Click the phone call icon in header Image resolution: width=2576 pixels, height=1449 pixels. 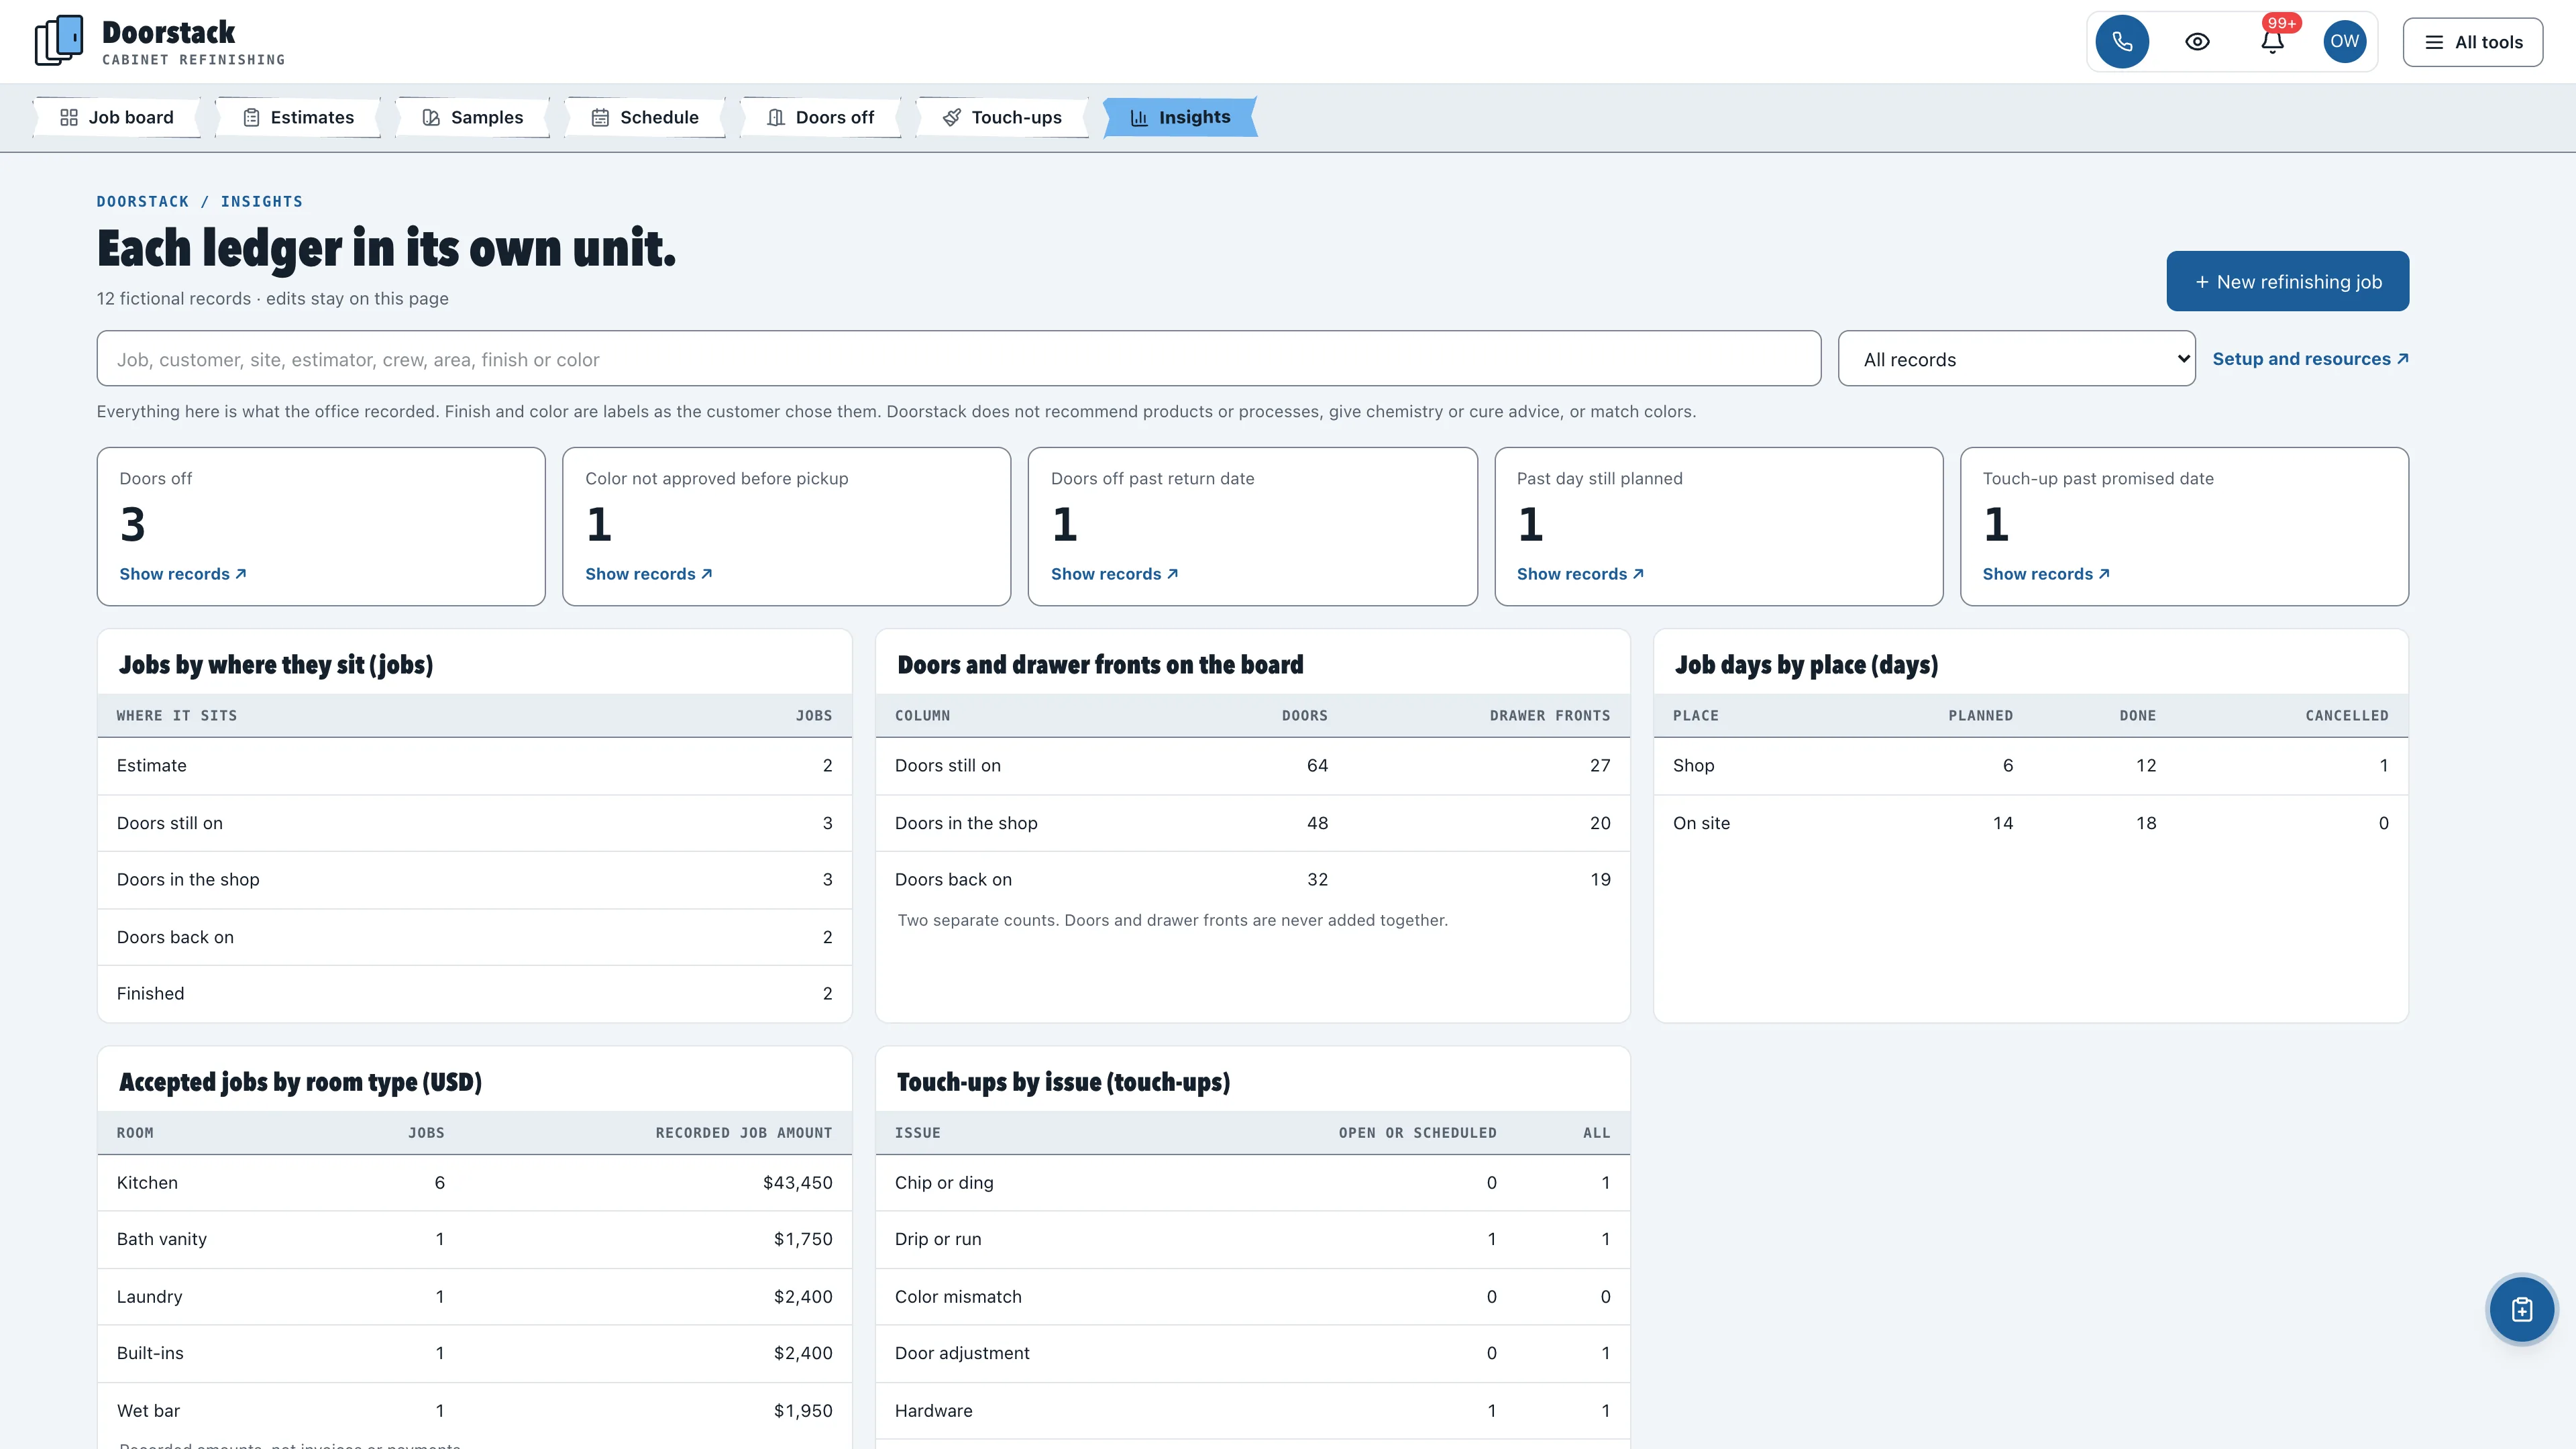2122,42
